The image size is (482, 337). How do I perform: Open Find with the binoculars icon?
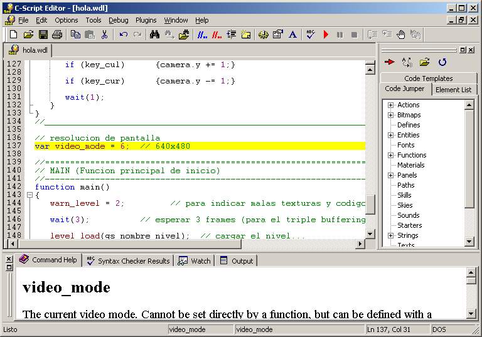coord(154,35)
